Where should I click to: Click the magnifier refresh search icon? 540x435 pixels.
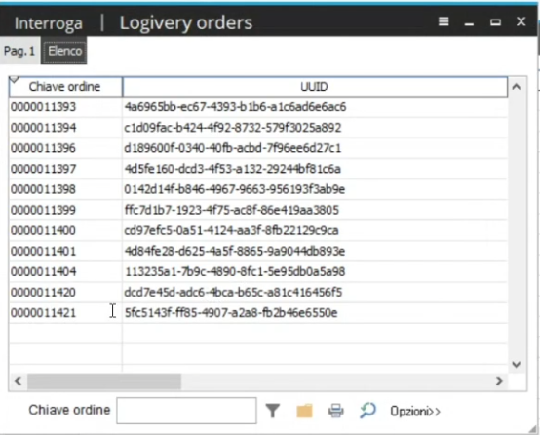367,411
